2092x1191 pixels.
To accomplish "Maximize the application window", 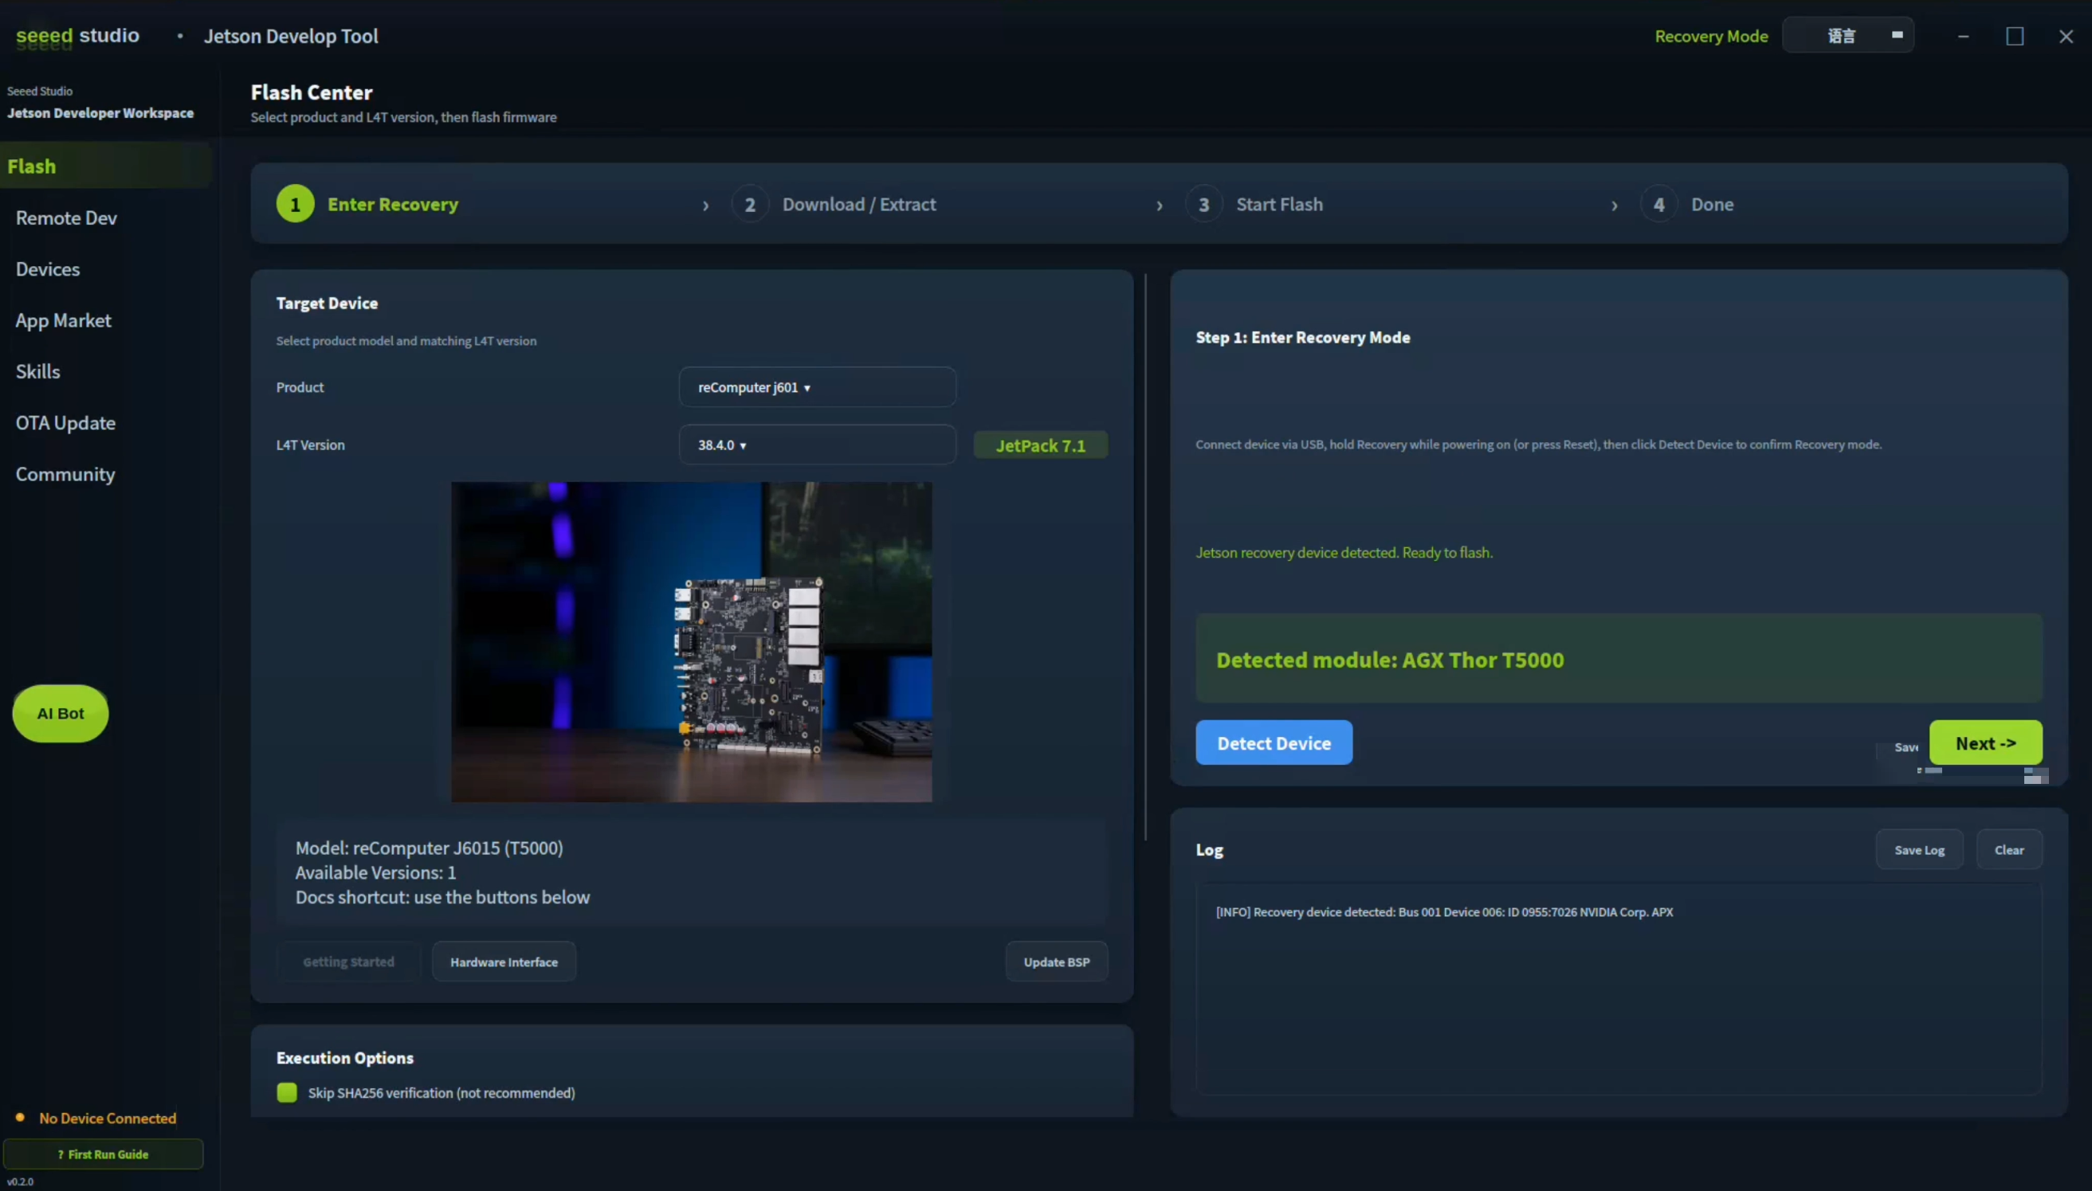I will coord(2015,37).
